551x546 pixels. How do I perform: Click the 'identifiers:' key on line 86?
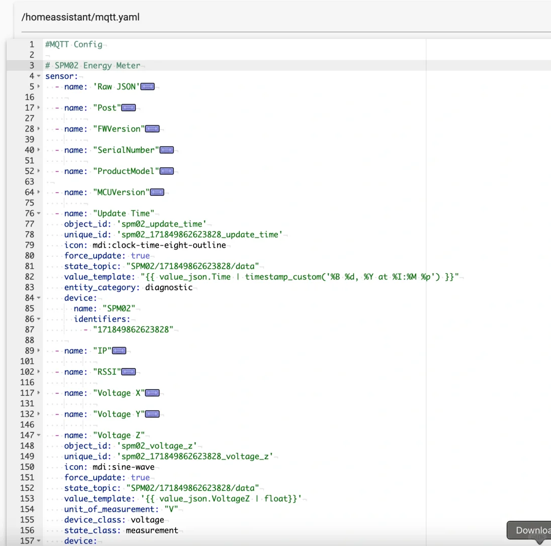point(102,319)
